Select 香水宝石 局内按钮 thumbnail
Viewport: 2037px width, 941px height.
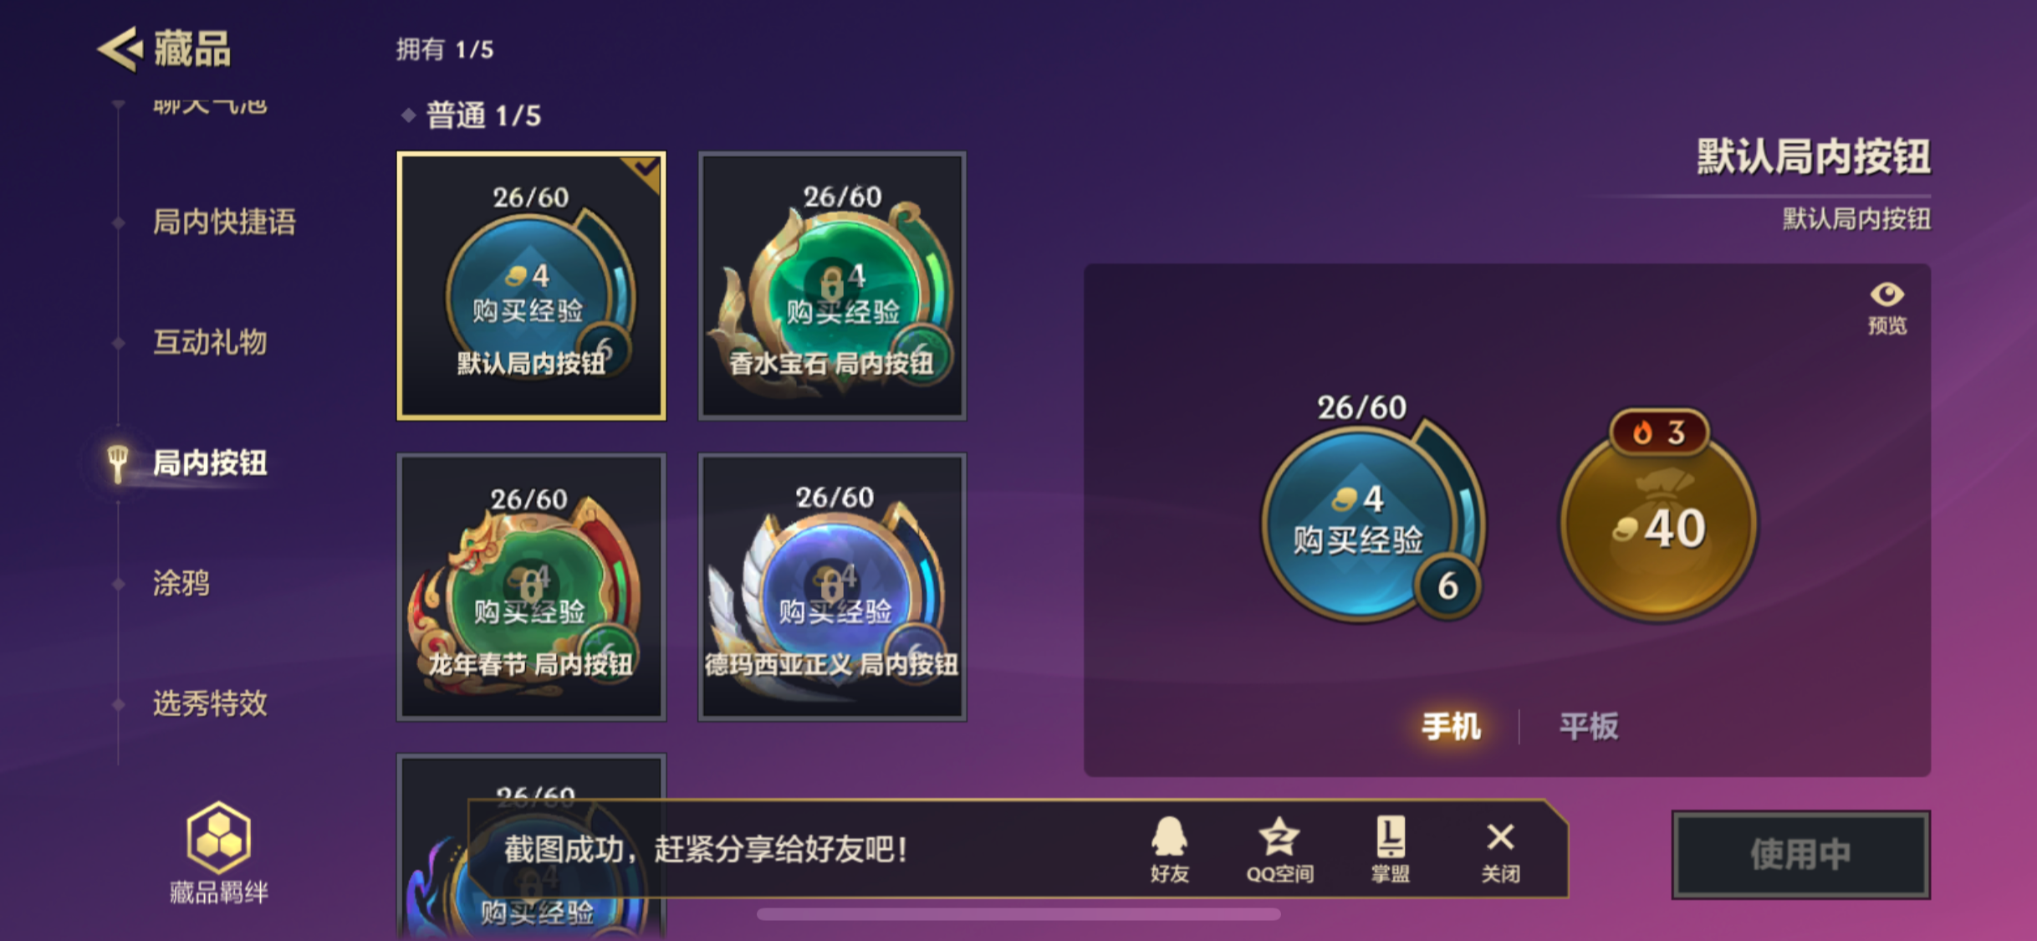coord(832,285)
